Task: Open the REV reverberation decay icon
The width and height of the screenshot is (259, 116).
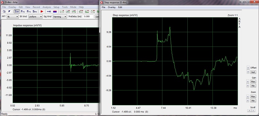Action: point(93,11)
